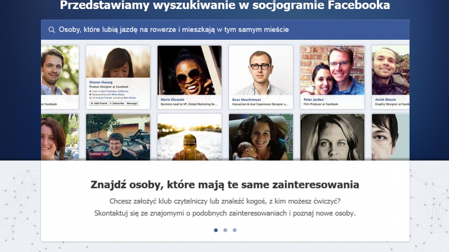
Task: Click the Russ Maschmeyer name link
Action: 246,100
